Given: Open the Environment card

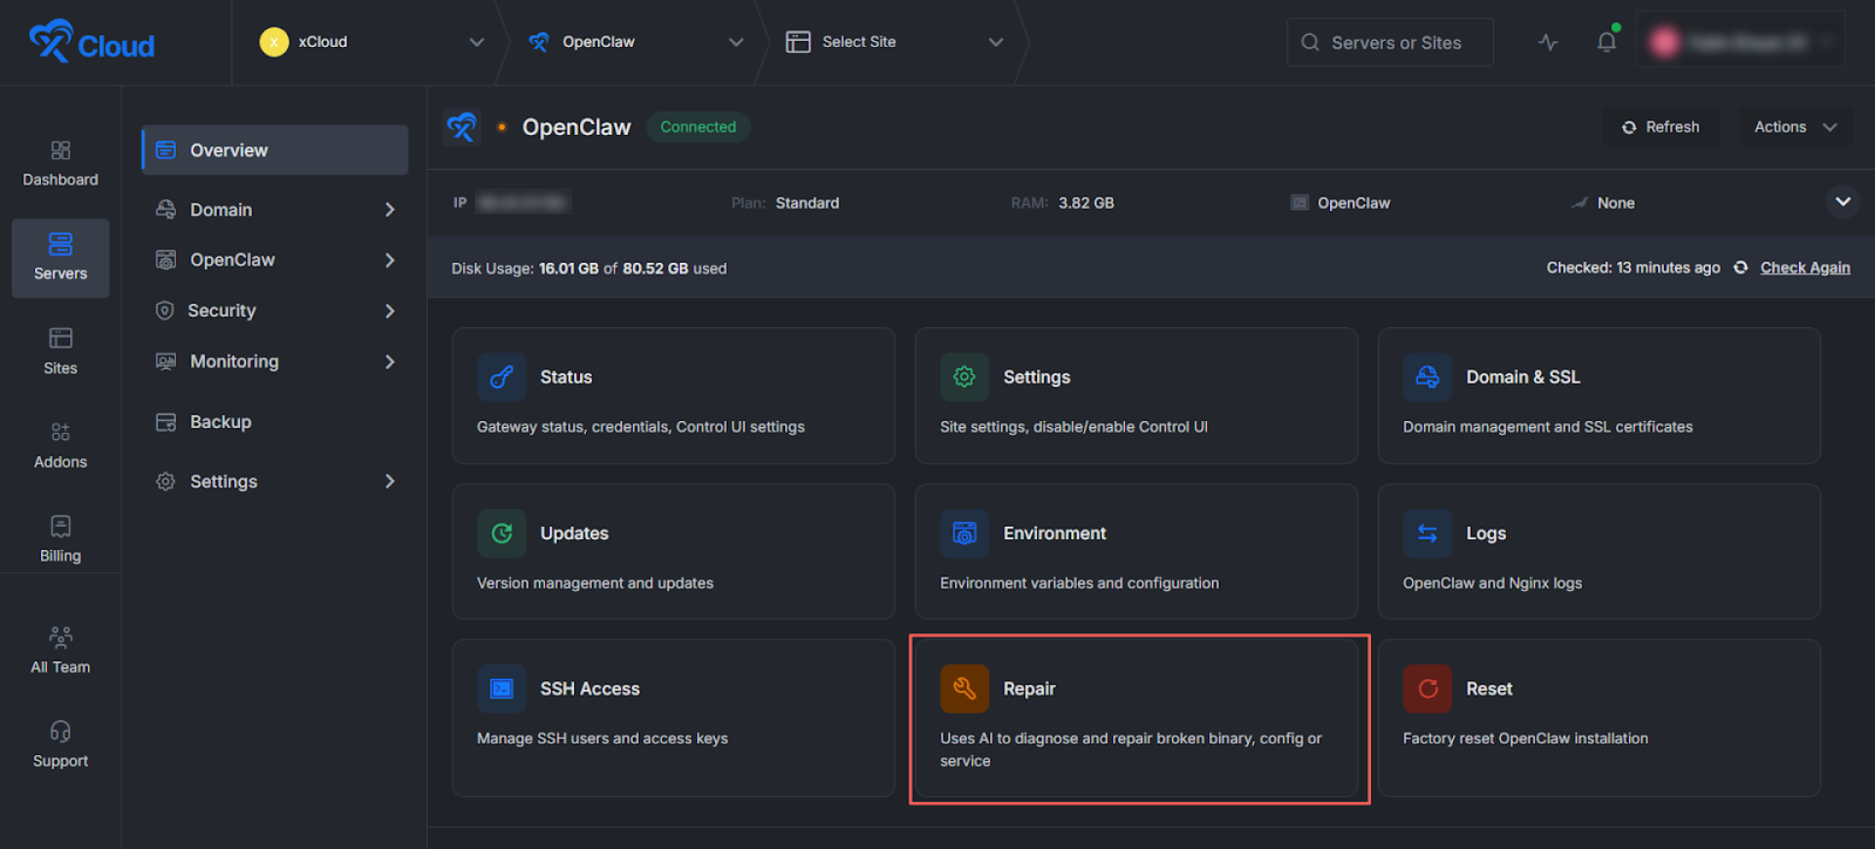Looking at the screenshot, I should tap(1137, 551).
